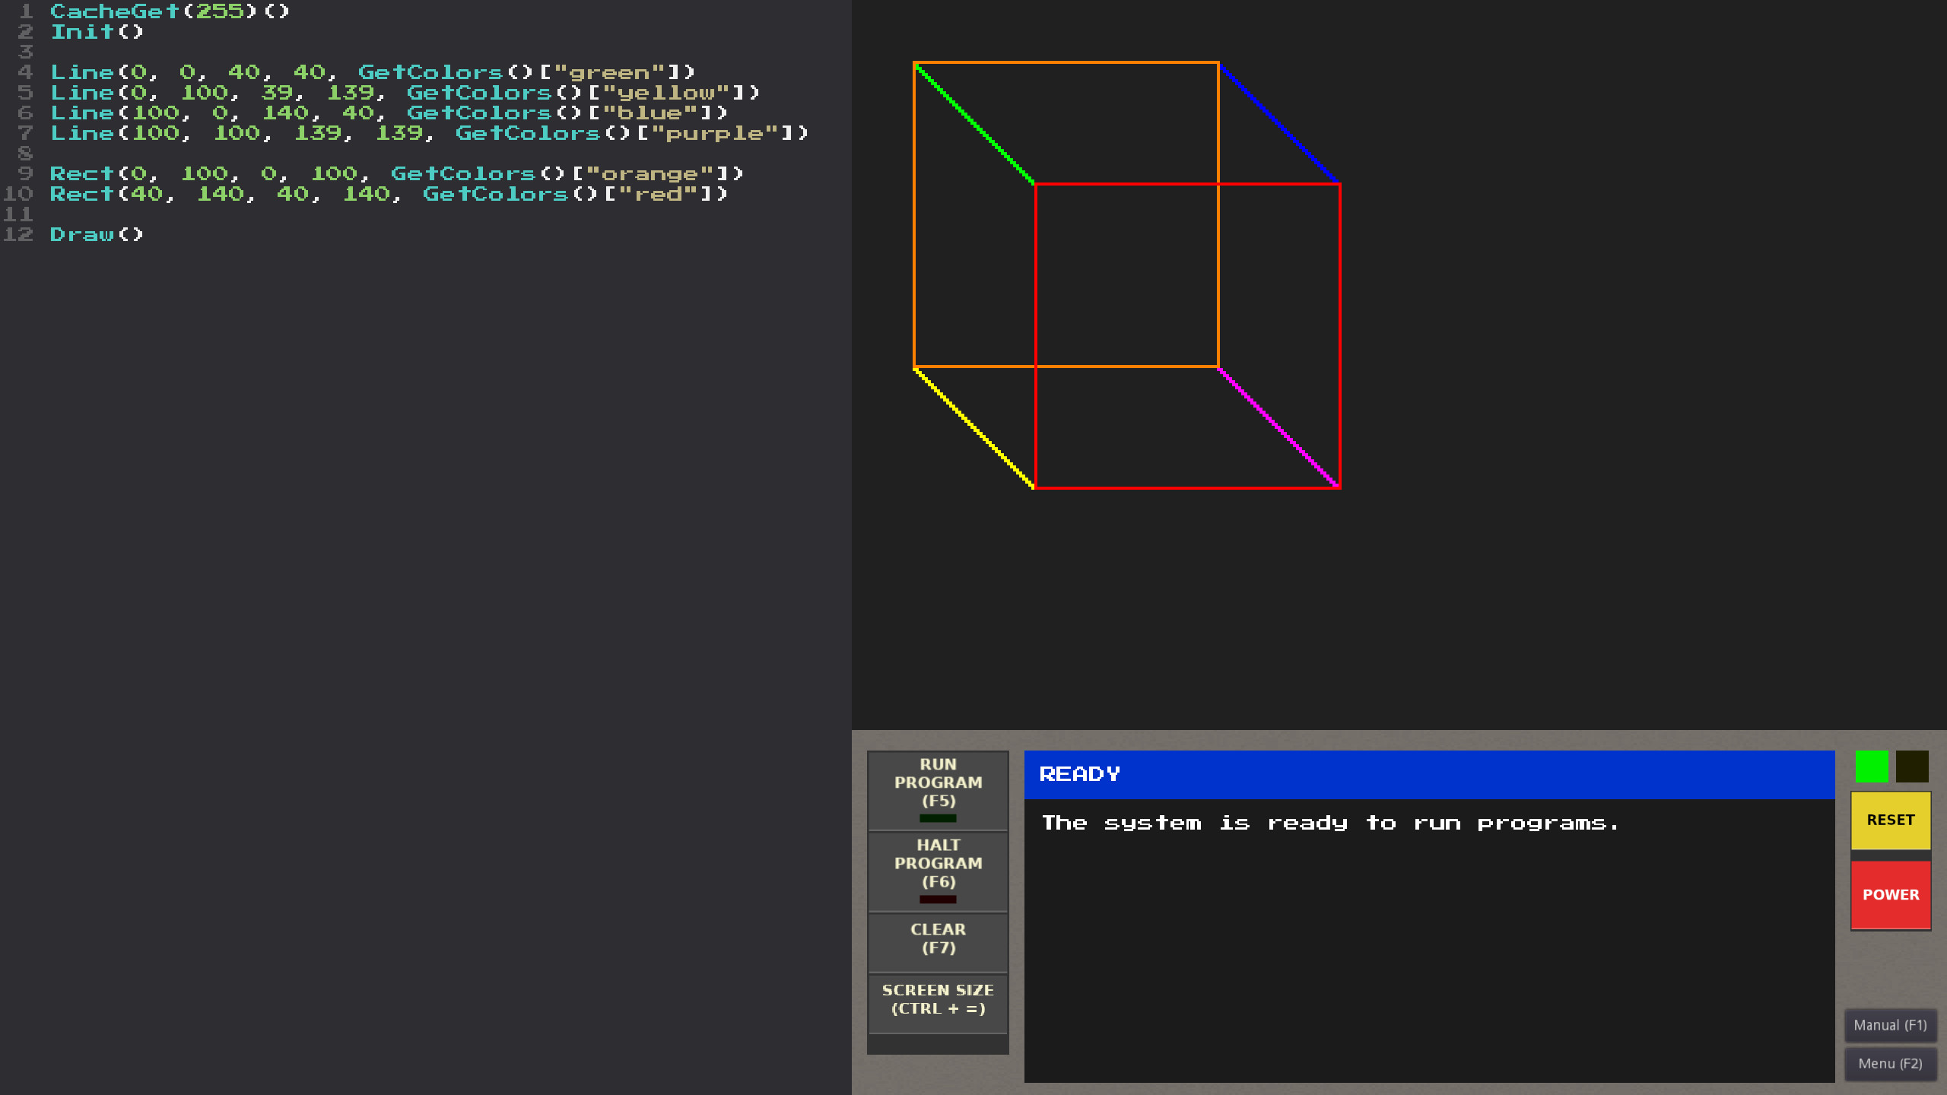Click the magenta diagonal line on the display
The height and width of the screenshot is (1095, 1947).
[x=1278, y=426]
